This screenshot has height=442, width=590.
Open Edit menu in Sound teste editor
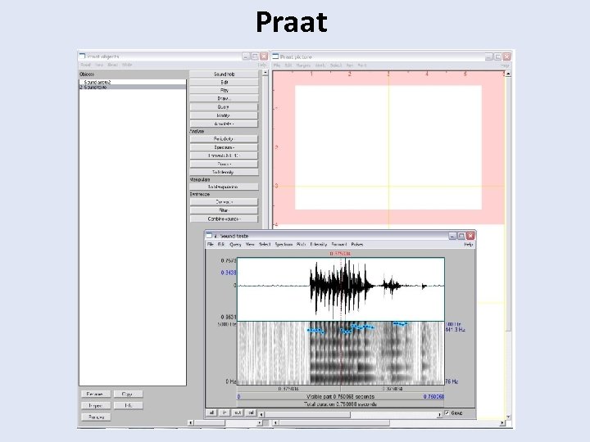click(221, 244)
